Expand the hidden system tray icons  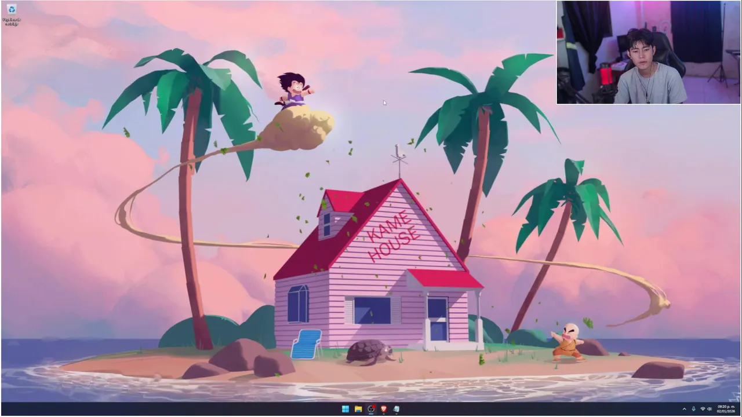684,409
